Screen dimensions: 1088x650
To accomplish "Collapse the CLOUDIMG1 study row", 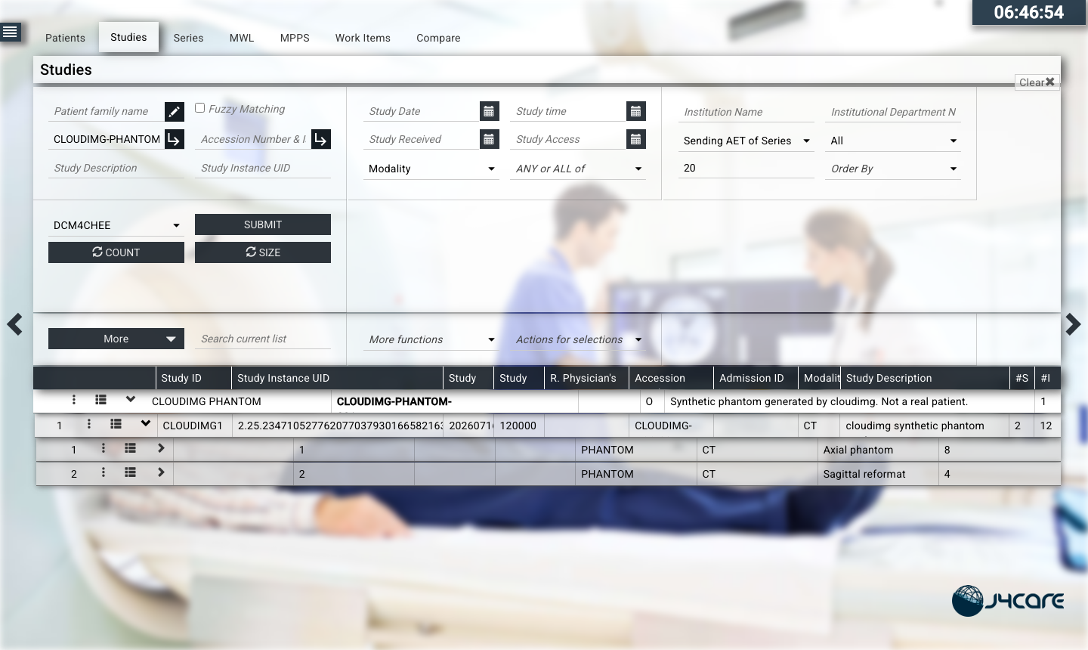I will pos(146,423).
